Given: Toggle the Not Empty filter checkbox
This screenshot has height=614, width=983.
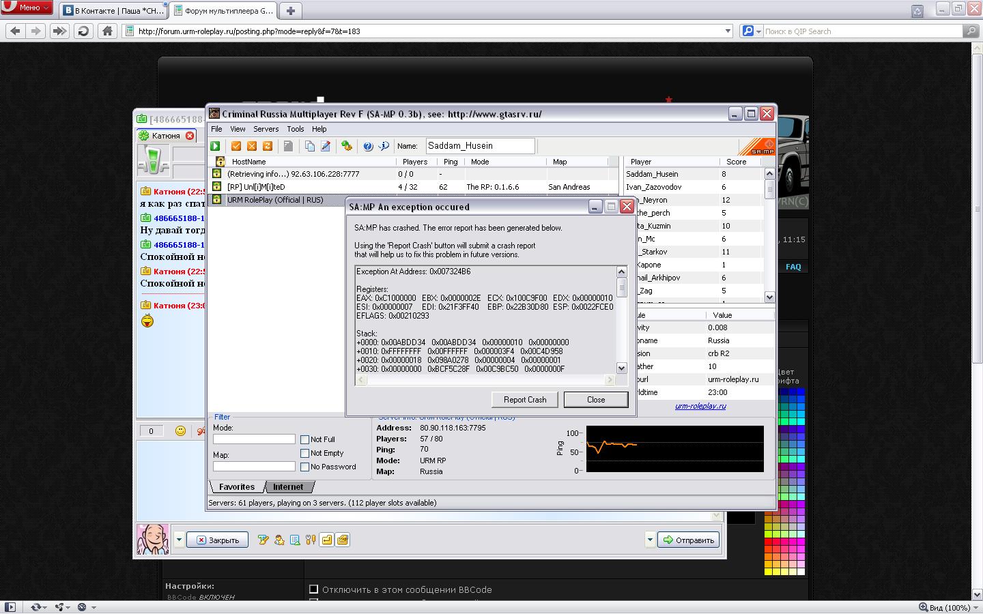Looking at the screenshot, I should pos(305,453).
